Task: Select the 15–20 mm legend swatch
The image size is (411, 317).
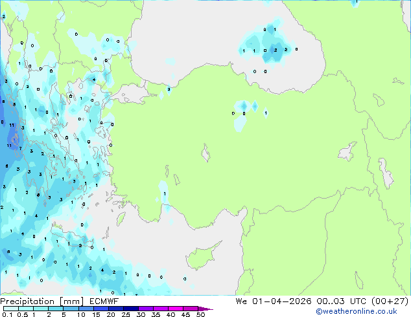Action: coord(101,309)
